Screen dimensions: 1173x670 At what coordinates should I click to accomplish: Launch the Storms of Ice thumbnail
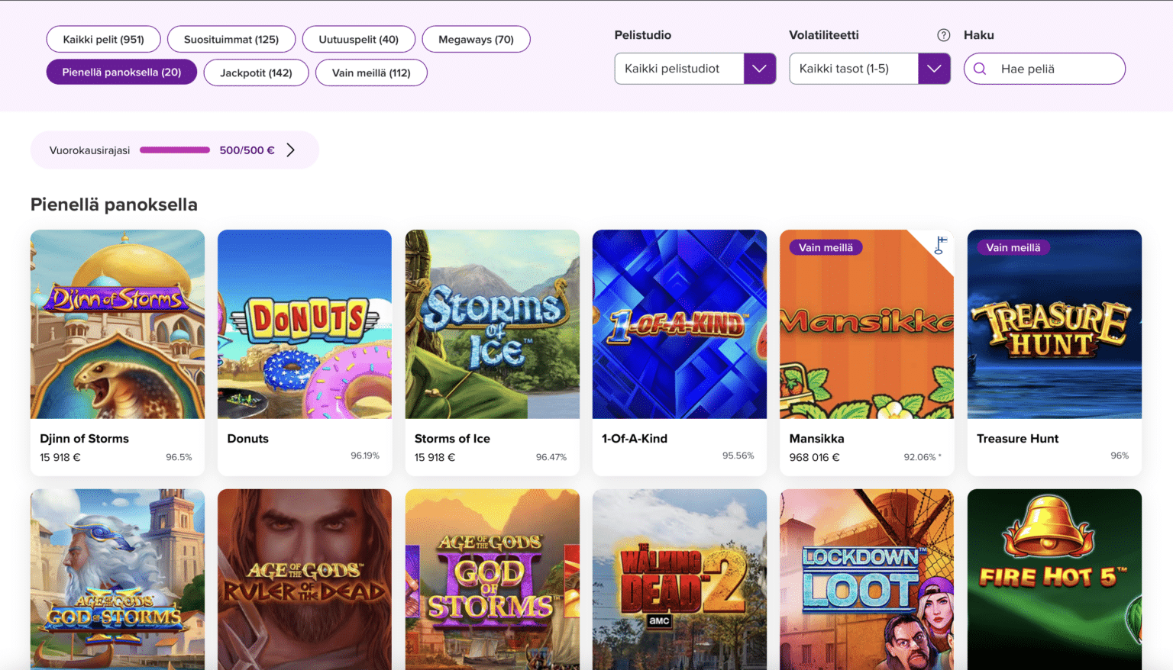point(493,324)
